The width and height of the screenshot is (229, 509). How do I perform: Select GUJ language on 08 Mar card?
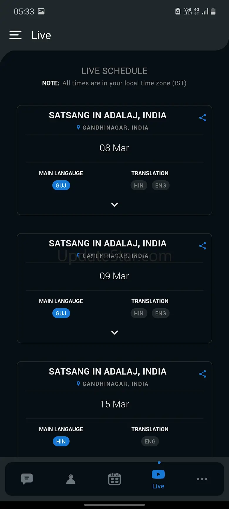point(61,185)
